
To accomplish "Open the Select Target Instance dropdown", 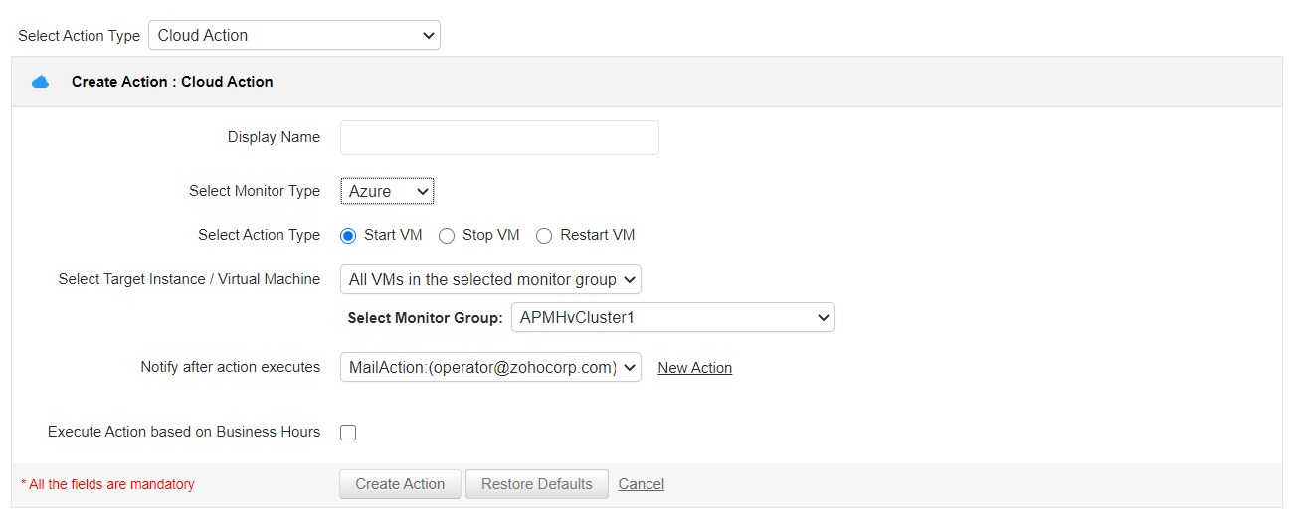I will coord(490,280).
